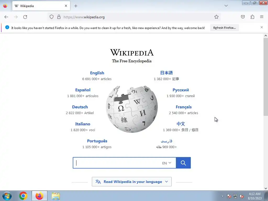268x201 pixels.
Task: Click the Firefox View icon in the tab bar
Action: click(5, 6)
